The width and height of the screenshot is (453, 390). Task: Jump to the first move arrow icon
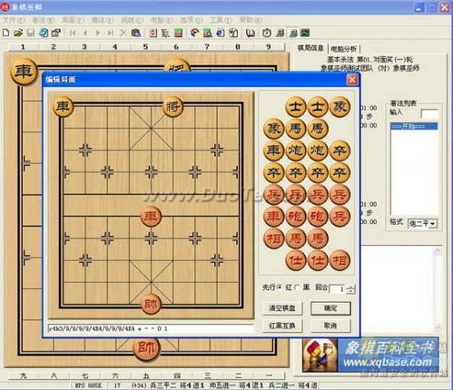click(x=73, y=33)
